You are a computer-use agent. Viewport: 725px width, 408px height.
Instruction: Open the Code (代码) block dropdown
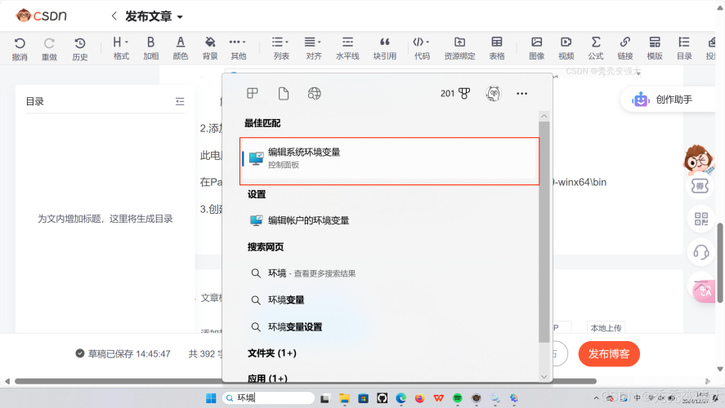(422, 48)
